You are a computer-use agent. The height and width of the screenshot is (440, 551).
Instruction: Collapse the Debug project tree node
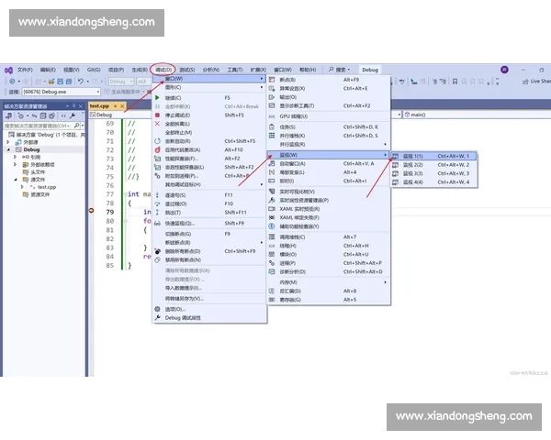[8, 149]
